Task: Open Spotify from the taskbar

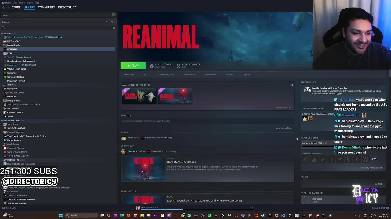Action: [209, 215]
